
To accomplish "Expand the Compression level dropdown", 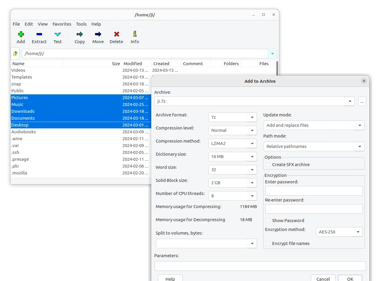I will tap(233, 130).
